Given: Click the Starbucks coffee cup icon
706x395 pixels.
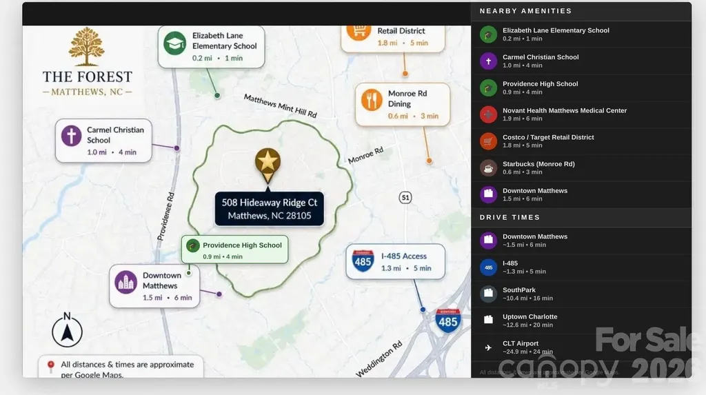Looking at the screenshot, I should pyautogui.click(x=488, y=168).
